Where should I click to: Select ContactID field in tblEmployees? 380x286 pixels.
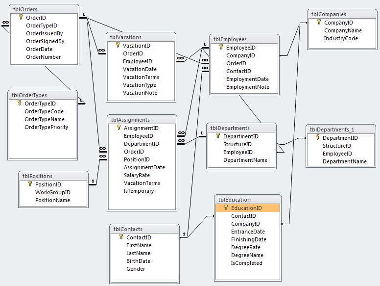point(244,71)
